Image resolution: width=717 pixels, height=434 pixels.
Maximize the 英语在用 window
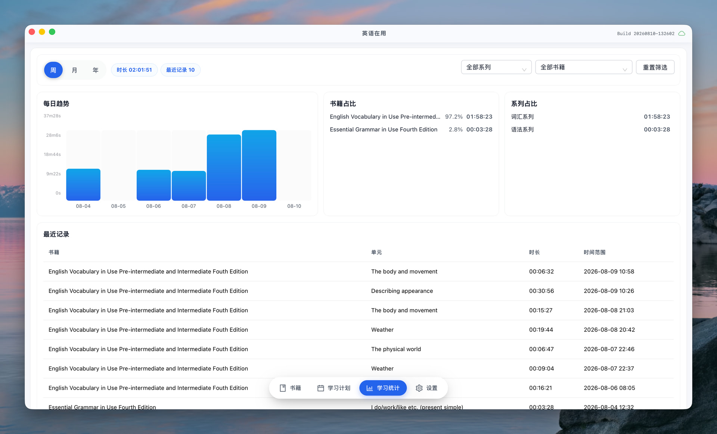tap(52, 32)
